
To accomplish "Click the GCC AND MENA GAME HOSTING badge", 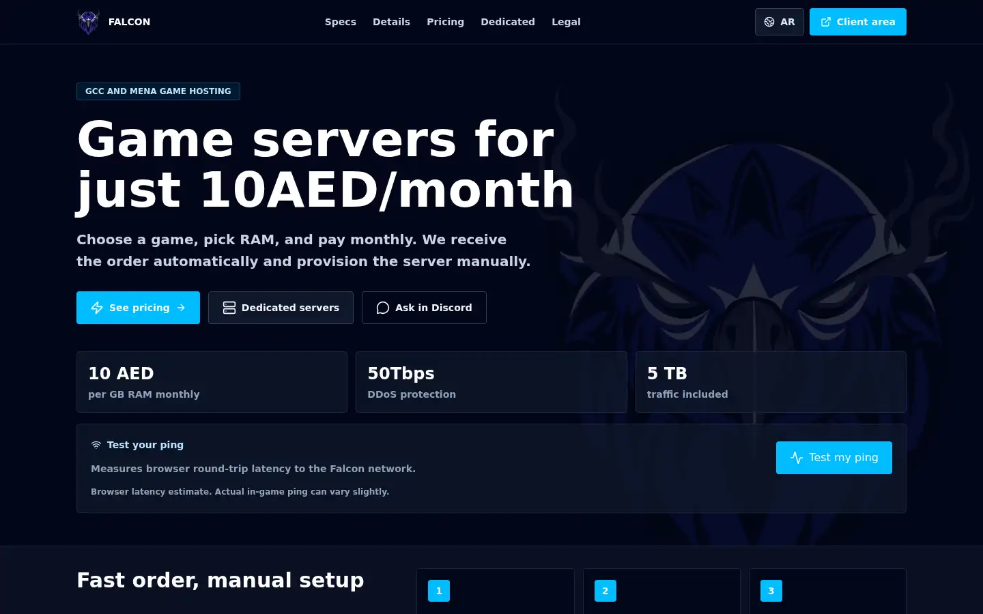I will click(x=158, y=91).
